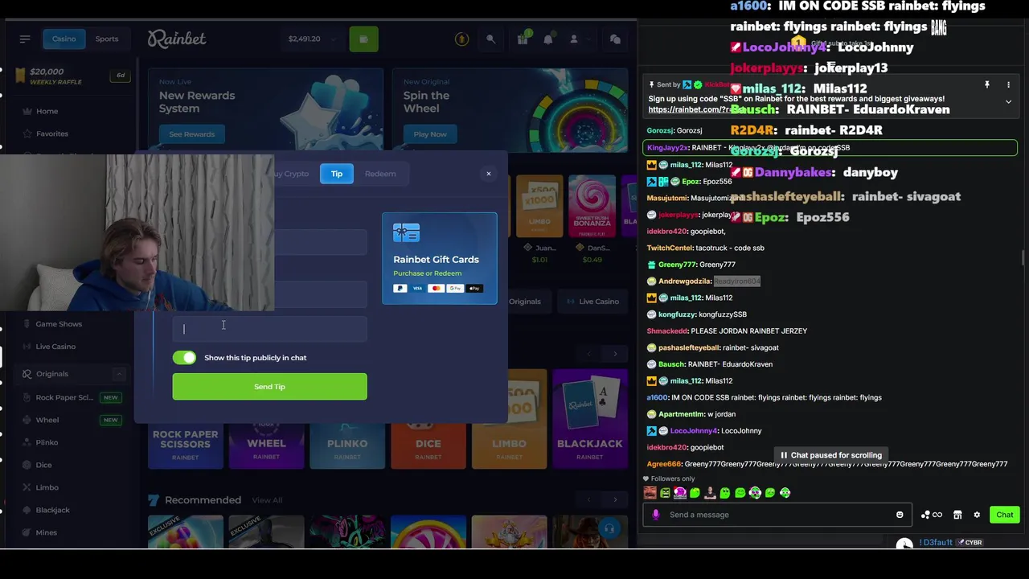Image resolution: width=1029 pixels, height=579 pixels.
Task: Click the Originals sidebar icon
Action: [27, 374]
